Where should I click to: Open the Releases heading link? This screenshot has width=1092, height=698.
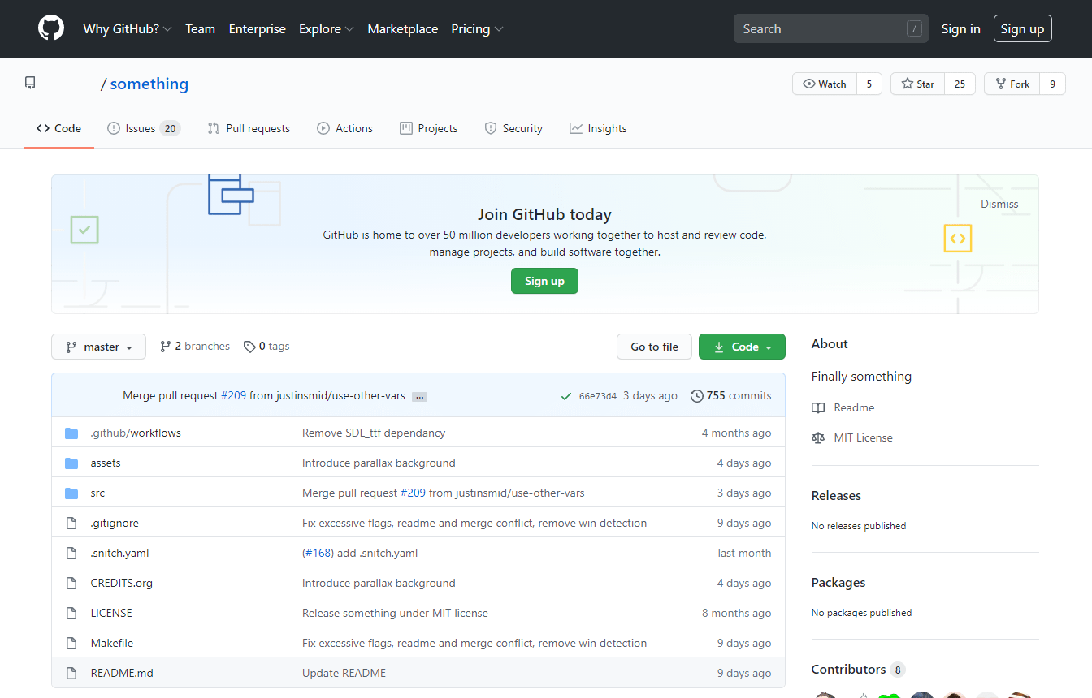(x=836, y=495)
